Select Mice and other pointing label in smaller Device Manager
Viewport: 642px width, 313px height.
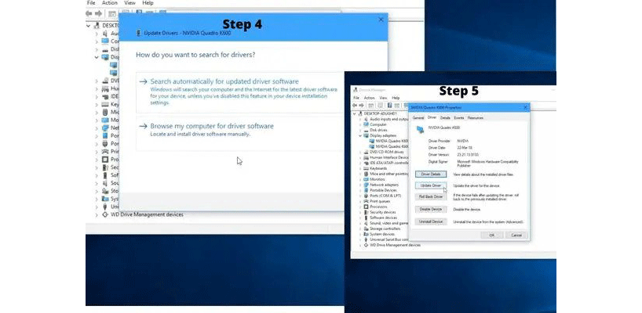coord(389,174)
